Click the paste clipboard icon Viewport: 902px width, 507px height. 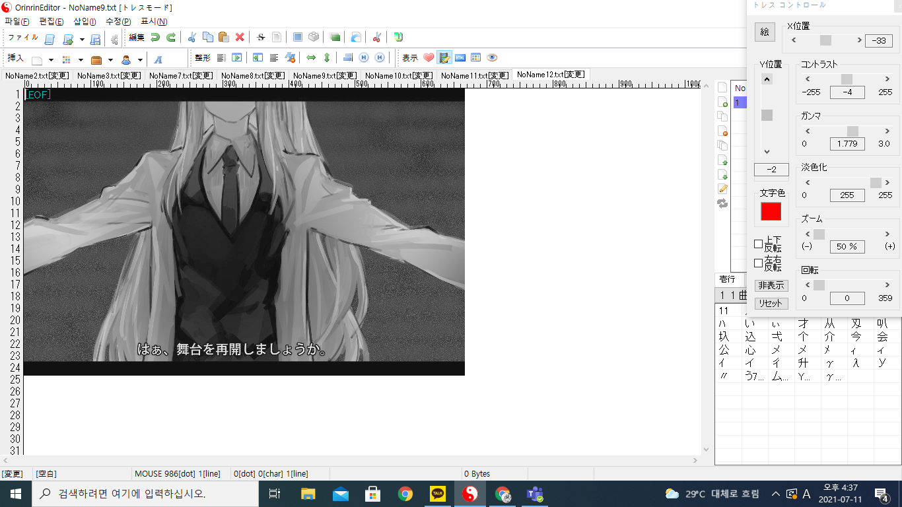click(x=224, y=38)
